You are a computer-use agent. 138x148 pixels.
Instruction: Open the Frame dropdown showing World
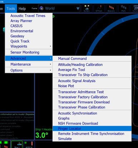pos(59,9)
